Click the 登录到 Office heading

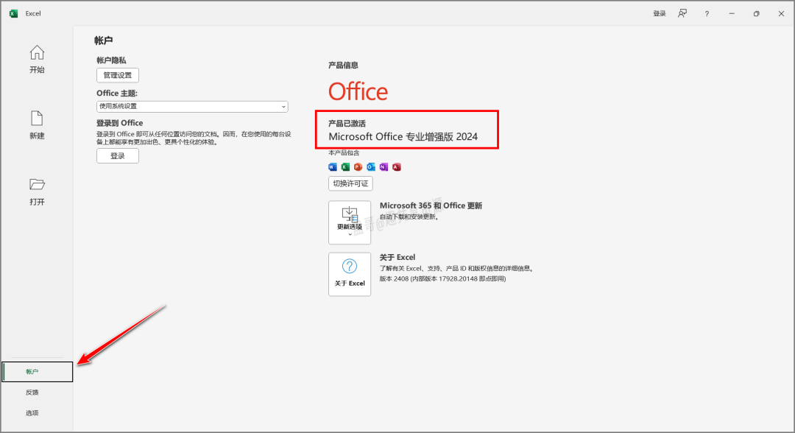120,123
